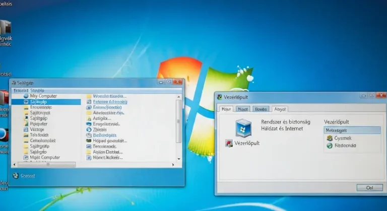Click the icon beside Artigio...
The width and height of the screenshot is (387, 211).
pos(89,118)
